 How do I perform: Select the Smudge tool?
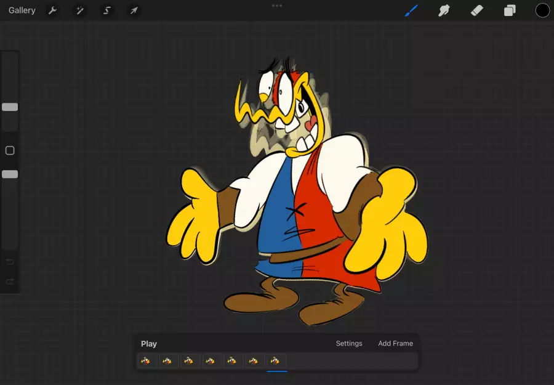pos(444,10)
